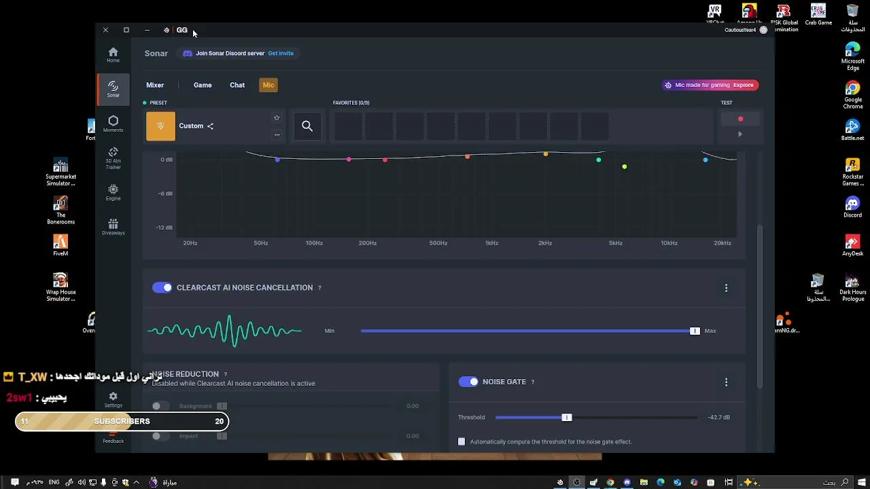Open The Bonerooms desktop shortcut
Viewport: 870px width, 489px height.
(60, 211)
